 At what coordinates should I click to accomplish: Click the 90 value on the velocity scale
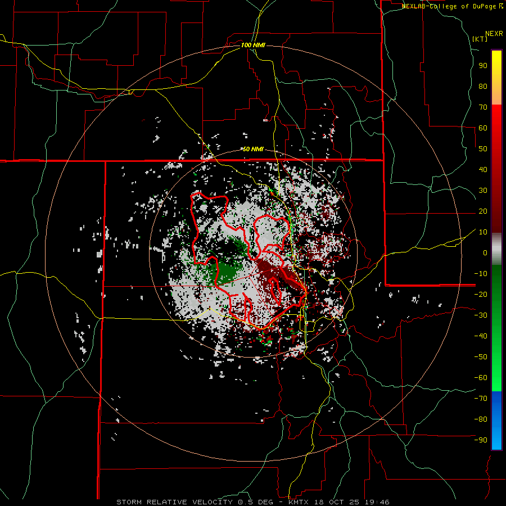point(483,66)
